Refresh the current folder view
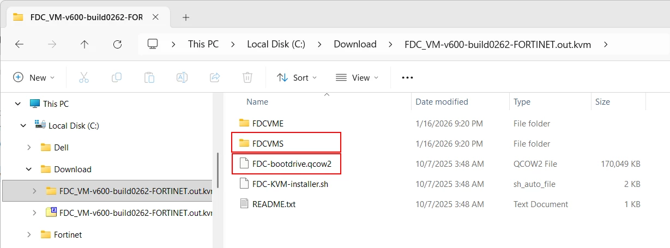This screenshot has height=248, width=670. click(117, 44)
